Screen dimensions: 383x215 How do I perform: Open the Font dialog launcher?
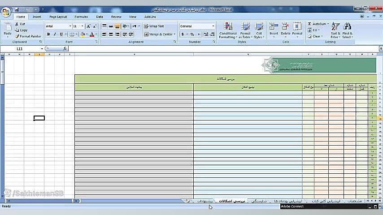click(x=96, y=42)
